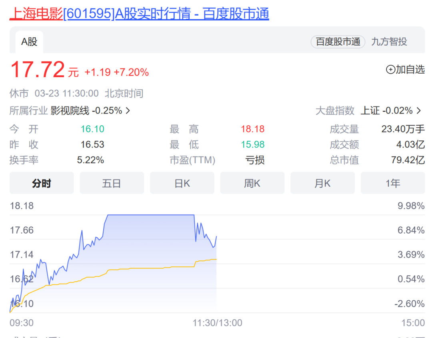Select the 分时 chart tab
This screenshot has width=432, height=338.
pyautogui.click(x=42, y=183)
